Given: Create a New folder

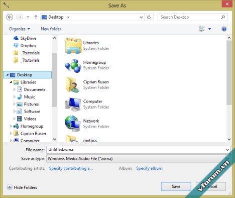Looking at the screenshot, I should (x=51, y=29).
